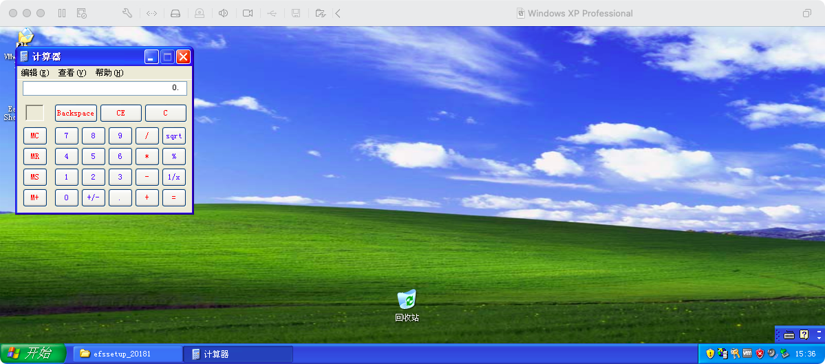Screen dimensions: 825x364
Task: Open the 查看(V) menu
Action: (x=72, y=73)
